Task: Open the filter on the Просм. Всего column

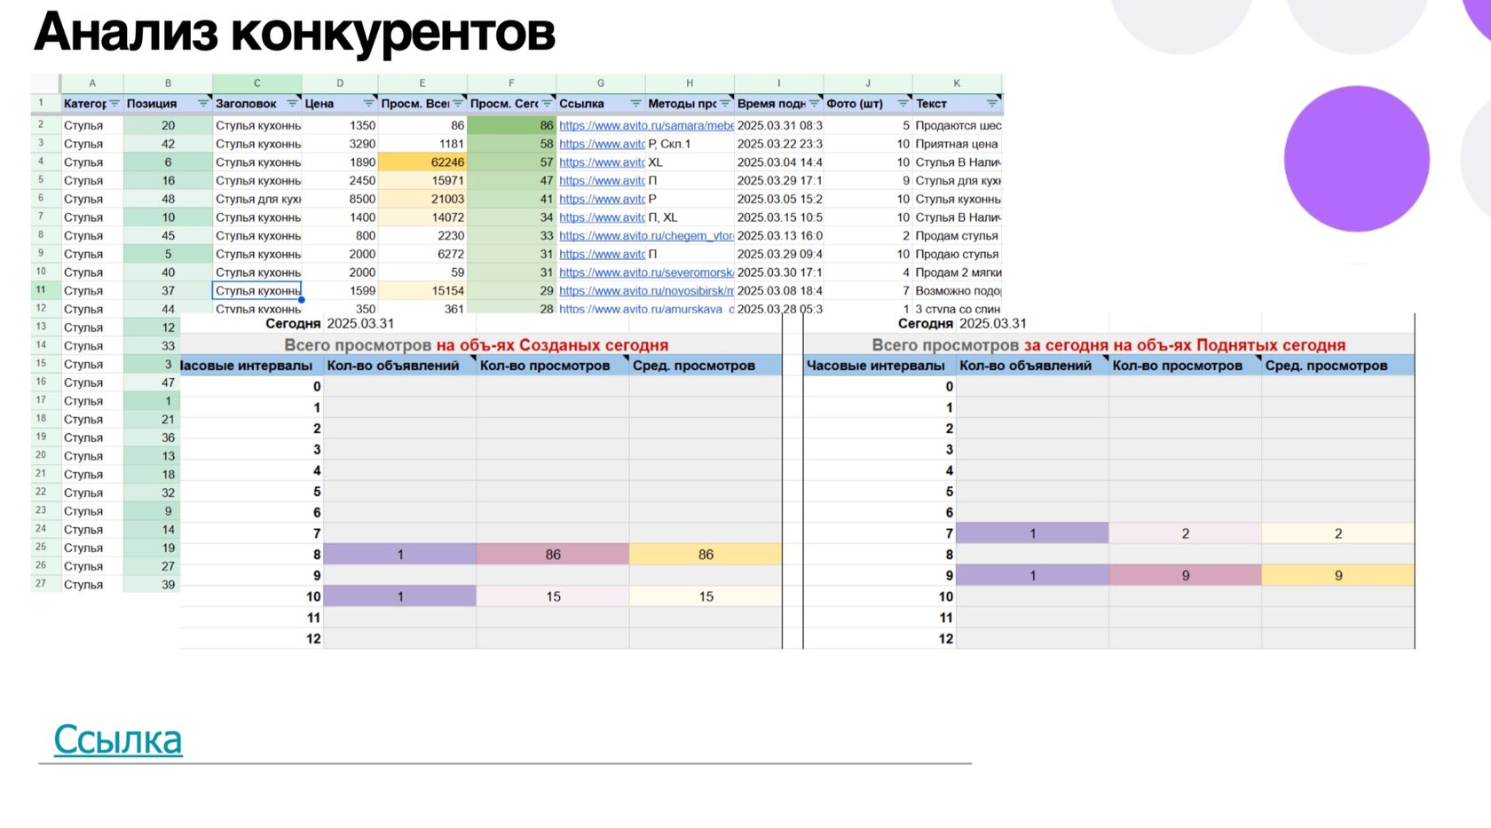Action: (x=458, y=104)
